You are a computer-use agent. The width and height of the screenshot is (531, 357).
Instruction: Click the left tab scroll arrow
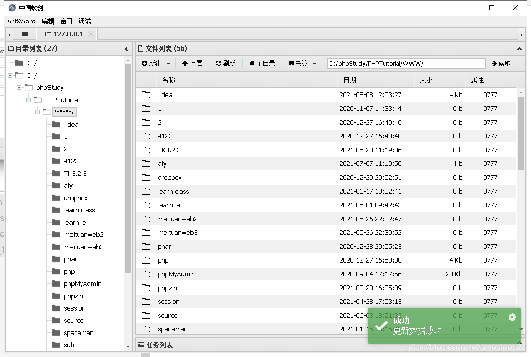coord(9,35)
